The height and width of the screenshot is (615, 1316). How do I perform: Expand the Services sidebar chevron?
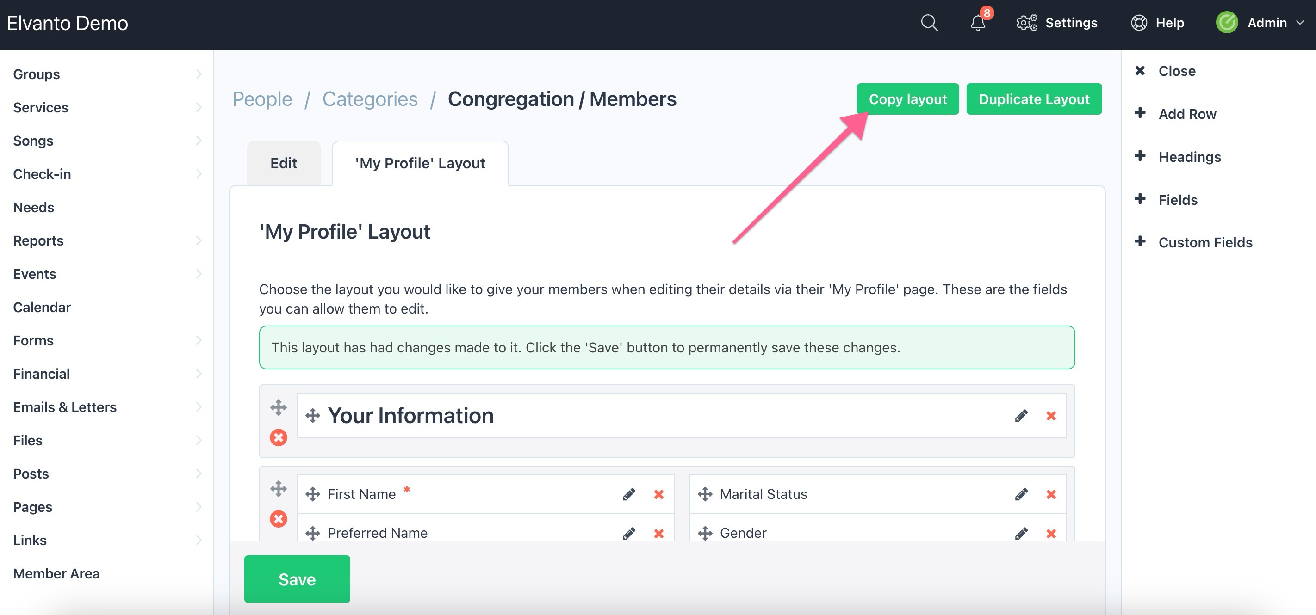(199, 107)
